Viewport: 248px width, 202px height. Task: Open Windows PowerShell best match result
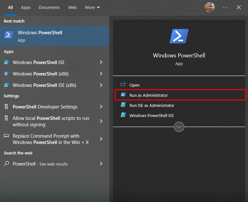pyautogui.click(x=55, y=36)
